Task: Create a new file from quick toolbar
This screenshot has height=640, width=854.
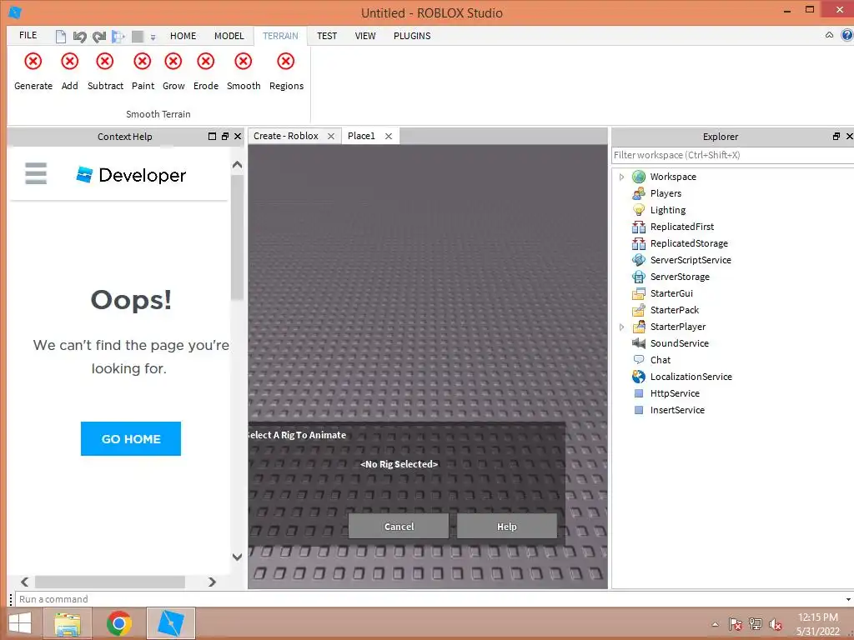Action: coord(60,37)
